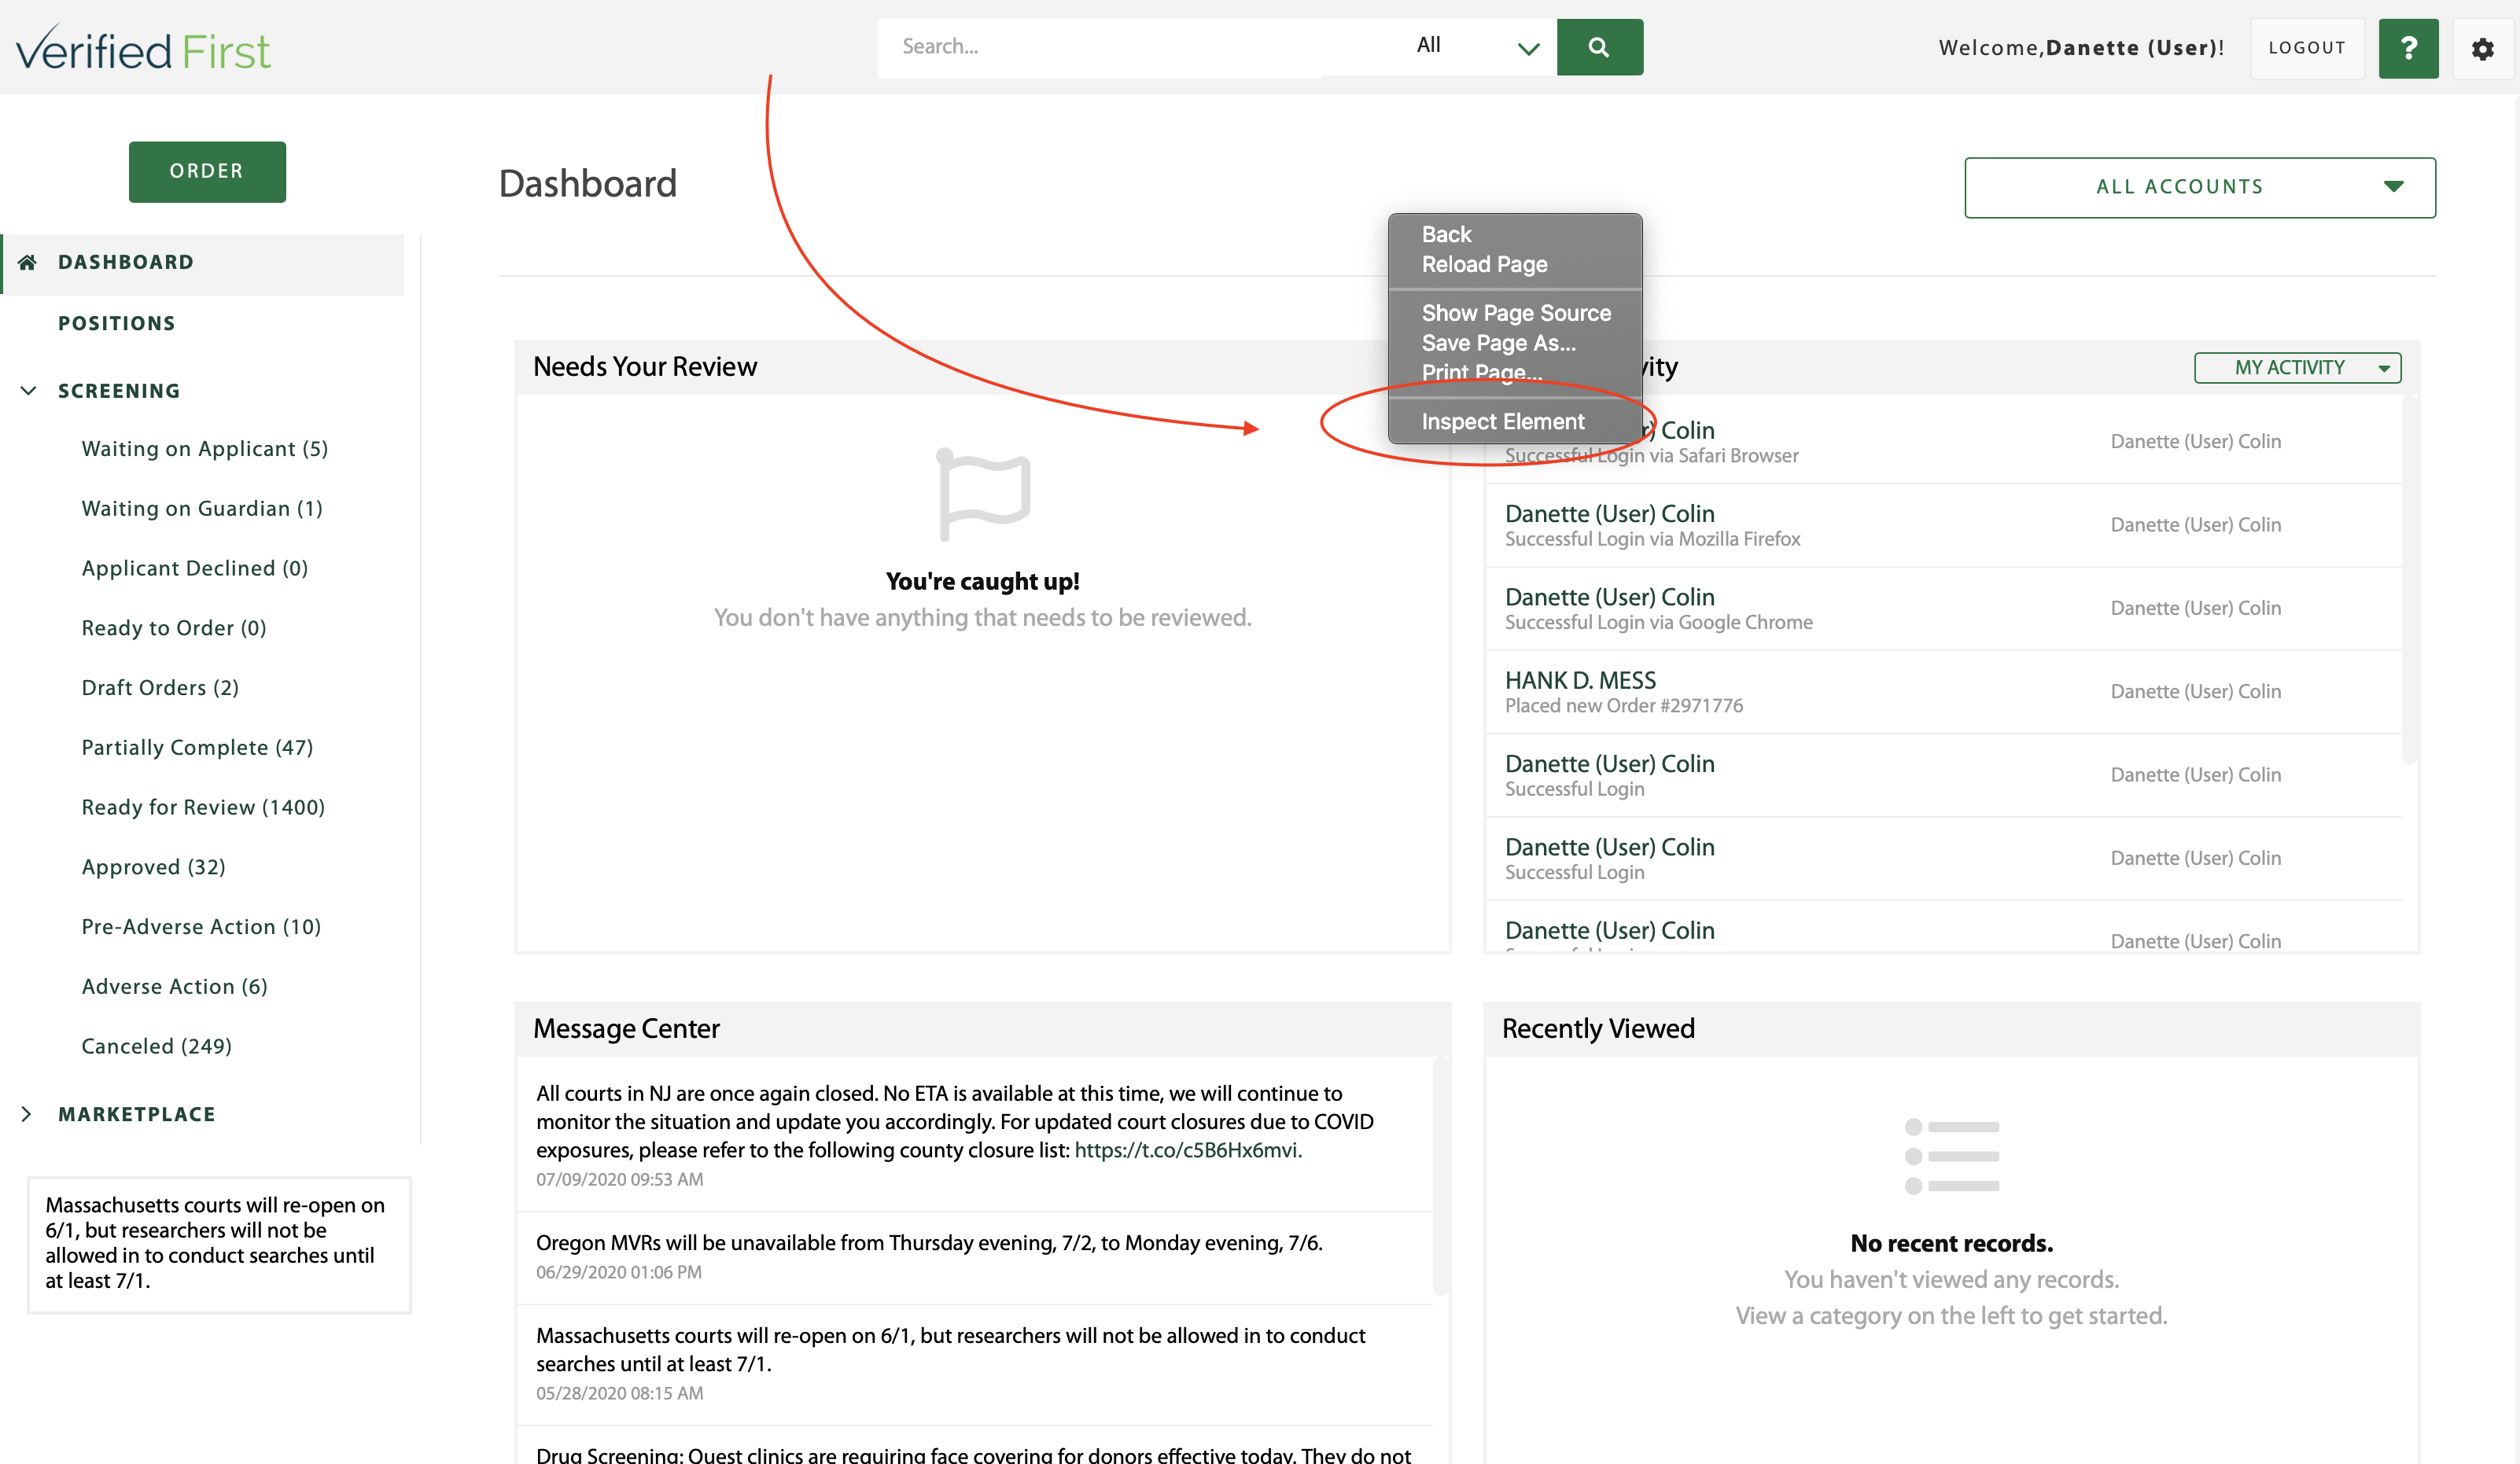Open the search filter All dropdown
The height and width of the screenshot is (1464, 2520).
(1477, 47)
